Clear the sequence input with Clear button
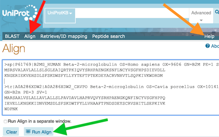This screenshot has width=219, height=137. [11, 132]
